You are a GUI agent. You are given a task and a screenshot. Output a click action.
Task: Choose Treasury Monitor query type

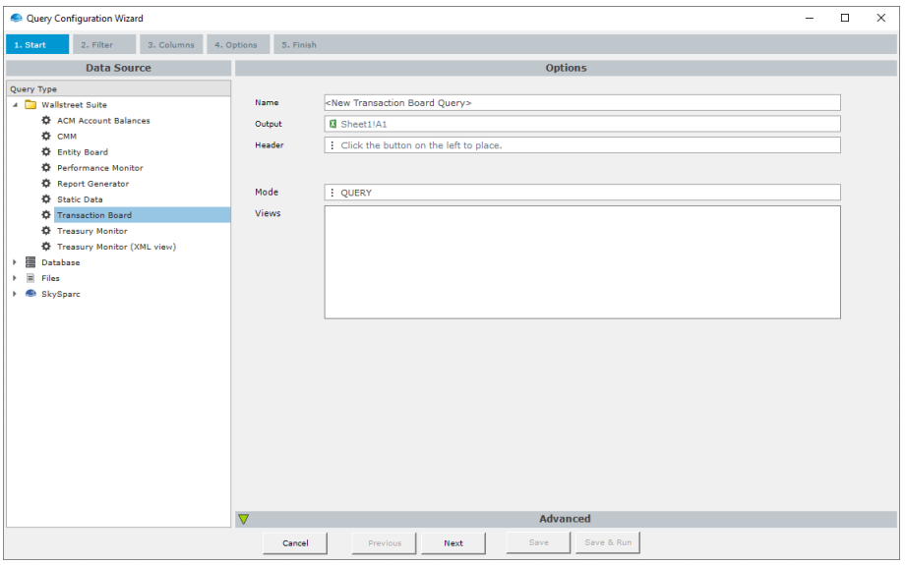(91, 231)
